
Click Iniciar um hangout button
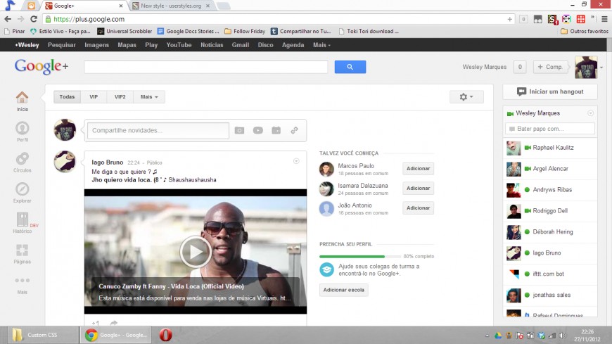pos(550,91)
